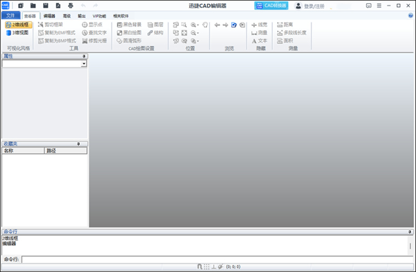Screen dimensions: 416x272
Task: Launch the CAD转换器 converter
Action: click(271, 5)
